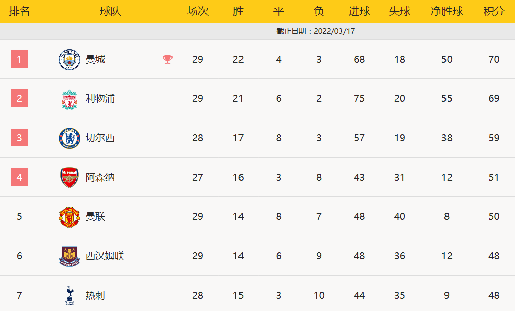Click the Tottenham Hotspur crest
This screenshot has height=311, width=515.
coord(70,295)
